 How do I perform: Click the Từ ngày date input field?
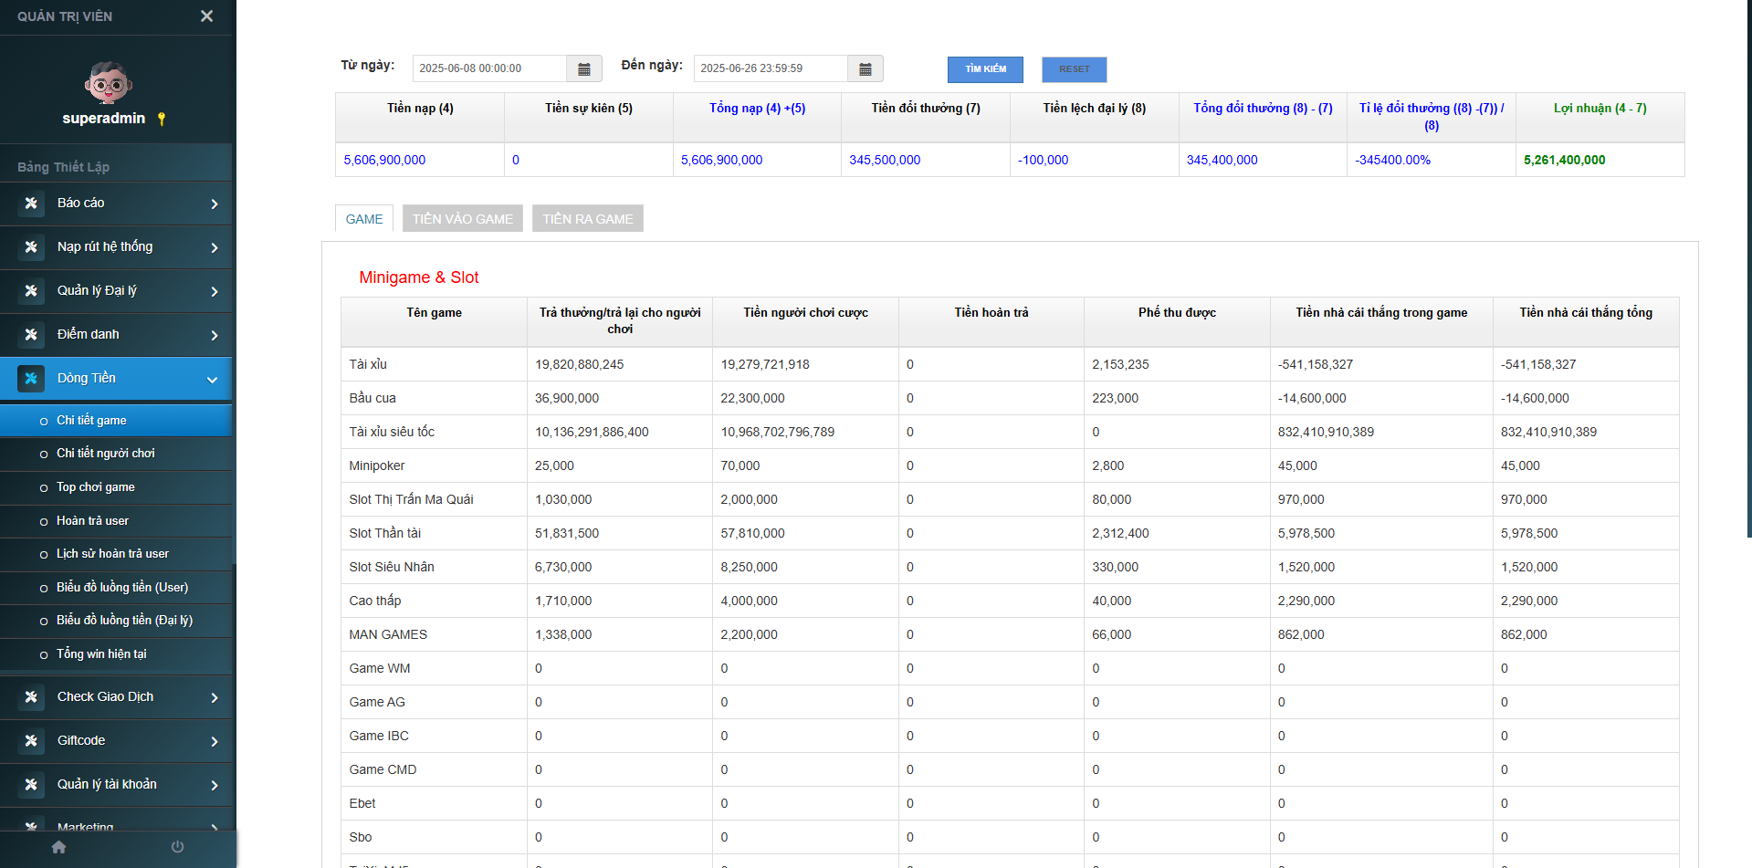pyautogui.click(x=490, y=69)
